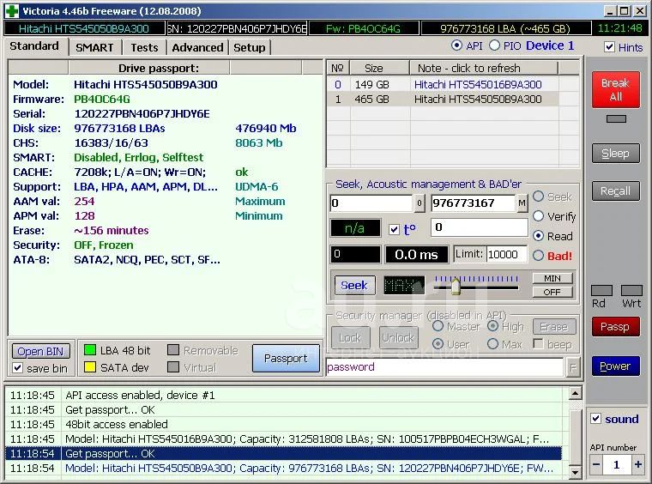Viewport: 652px width, 484px height.
Task: Click the small 0 button after start LBA
Action: [x=420, y=203]
